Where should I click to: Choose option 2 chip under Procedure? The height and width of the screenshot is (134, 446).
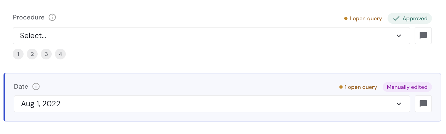tap(32, 54)
